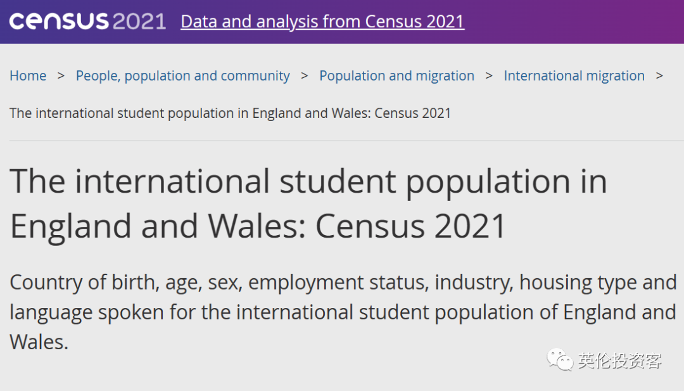
Task: Click the horizontal divider line under the breadcrumbs
Action: [x=342, y=141]
